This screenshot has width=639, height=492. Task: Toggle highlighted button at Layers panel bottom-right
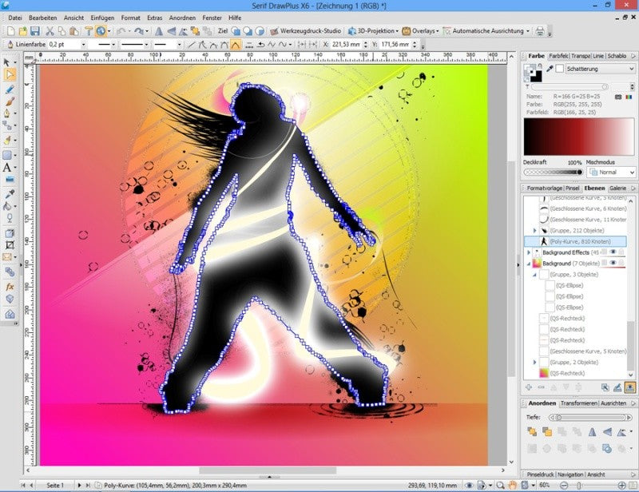point(630,387)
